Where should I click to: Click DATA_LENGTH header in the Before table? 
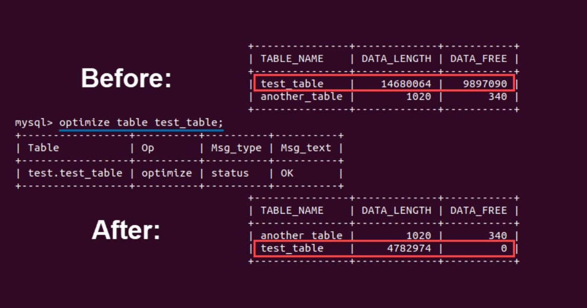[396, 59]
